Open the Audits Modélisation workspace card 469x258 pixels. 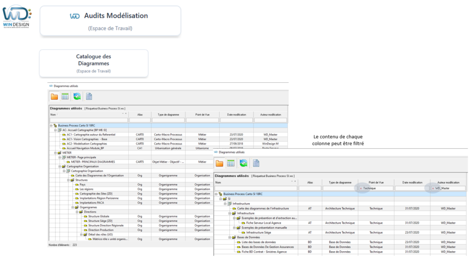click(110, 21)
